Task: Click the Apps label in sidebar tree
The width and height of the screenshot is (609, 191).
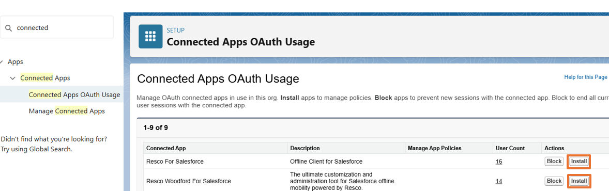Action: click(16, 62)
